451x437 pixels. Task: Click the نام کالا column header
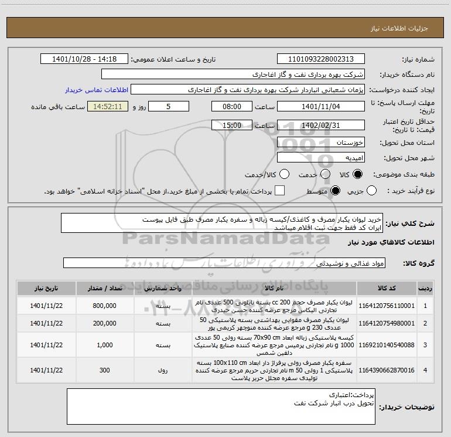(274, 289)
